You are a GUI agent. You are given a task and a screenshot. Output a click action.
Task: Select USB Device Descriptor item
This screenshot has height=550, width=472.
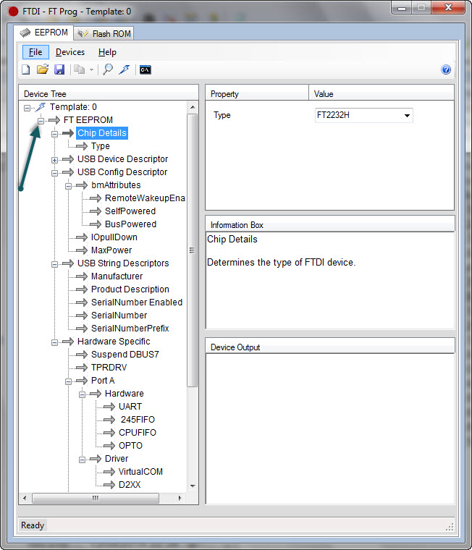click(x=122, y=159)
